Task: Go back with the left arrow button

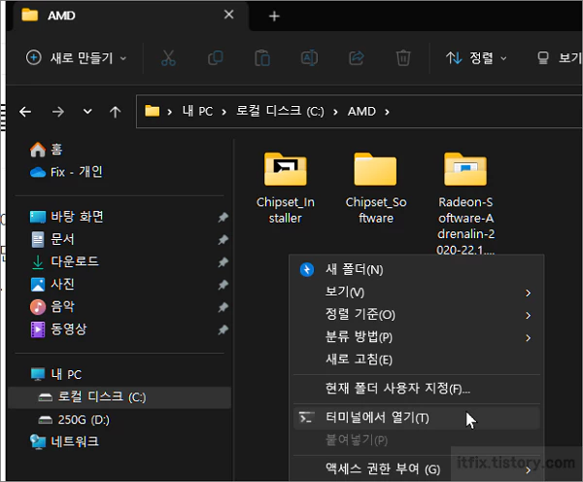Action: point(25,112)
